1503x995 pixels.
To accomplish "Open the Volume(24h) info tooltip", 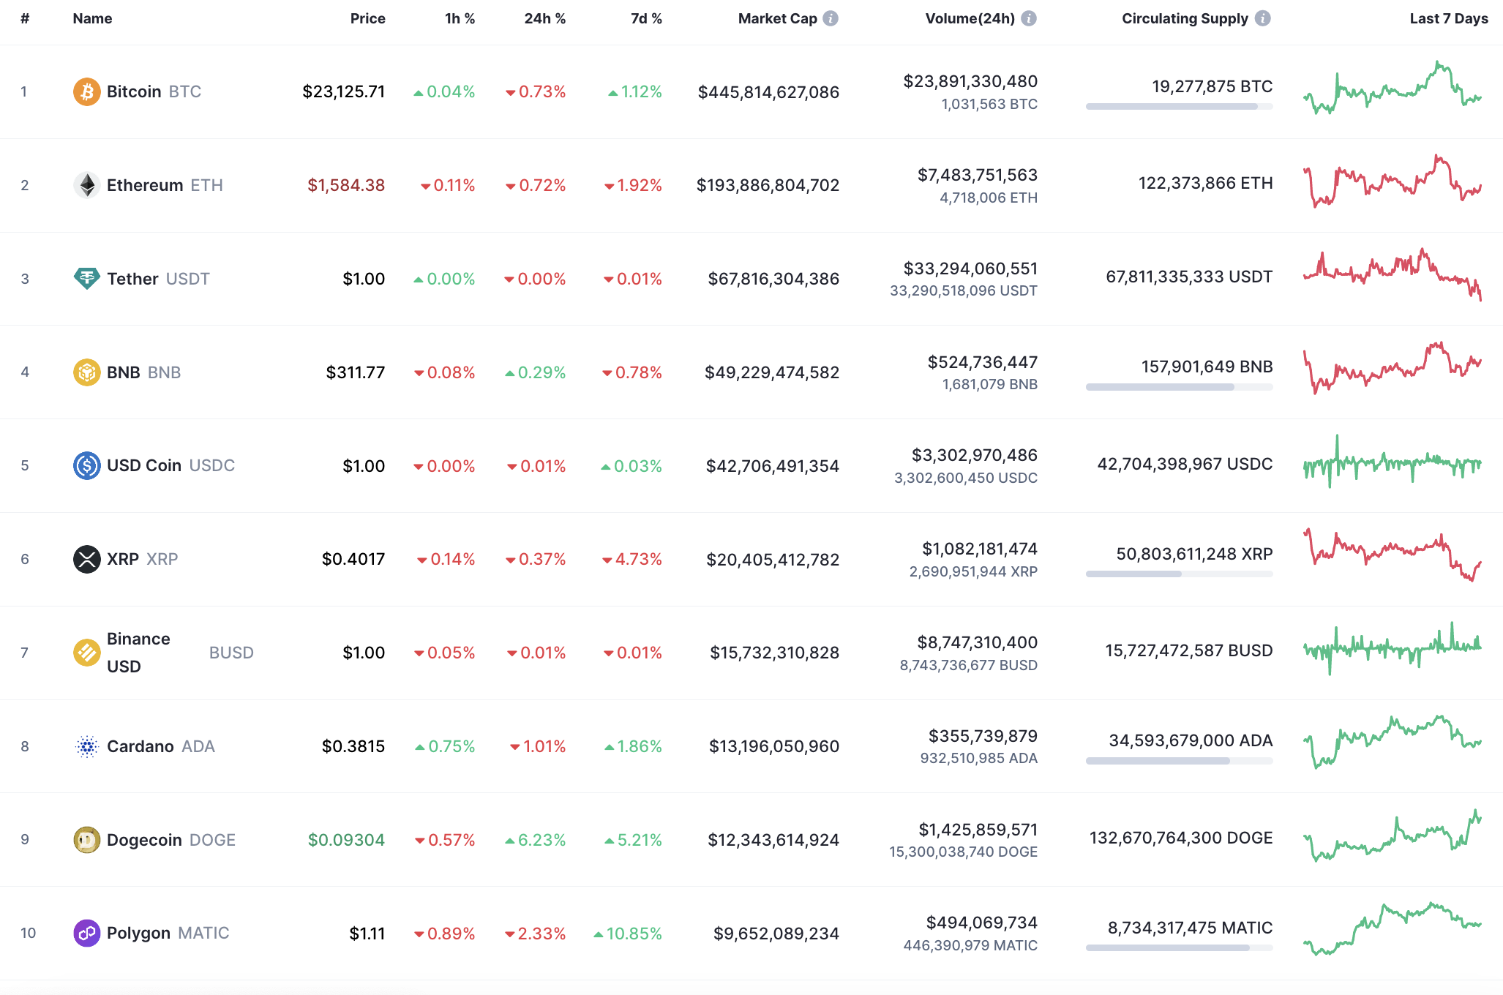I will pyautogui.click(x=1030, y=18).
